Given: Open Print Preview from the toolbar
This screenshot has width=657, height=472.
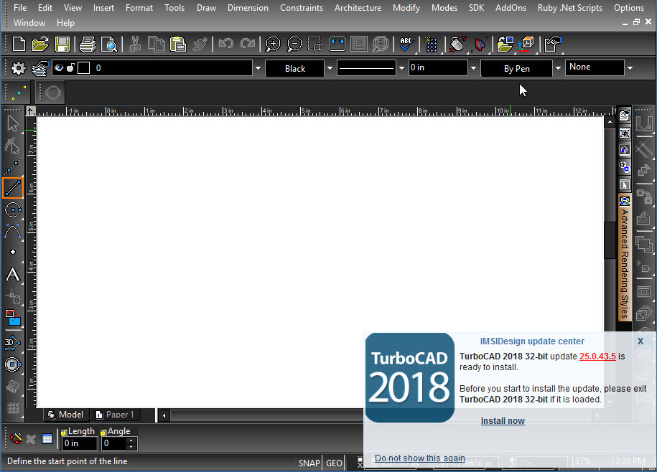Looking at the screenshot, I should pyautogui.click(x=109, y=44).
